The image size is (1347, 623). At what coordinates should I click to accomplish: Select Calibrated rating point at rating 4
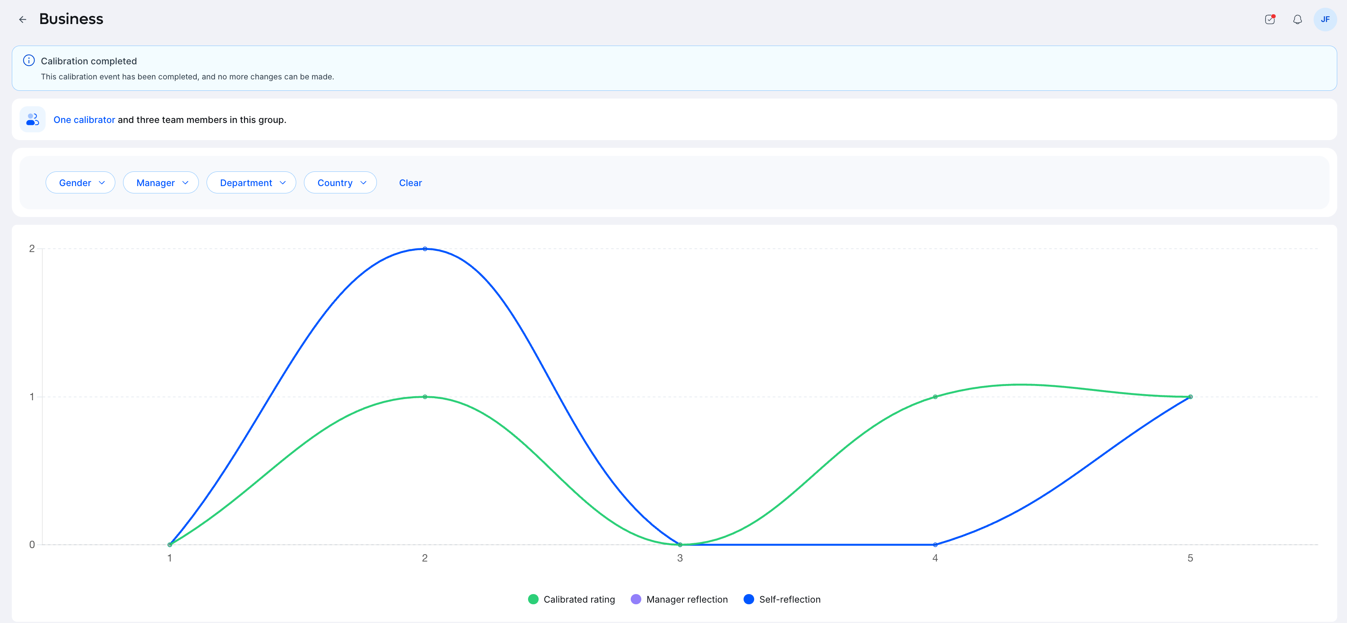935,397
